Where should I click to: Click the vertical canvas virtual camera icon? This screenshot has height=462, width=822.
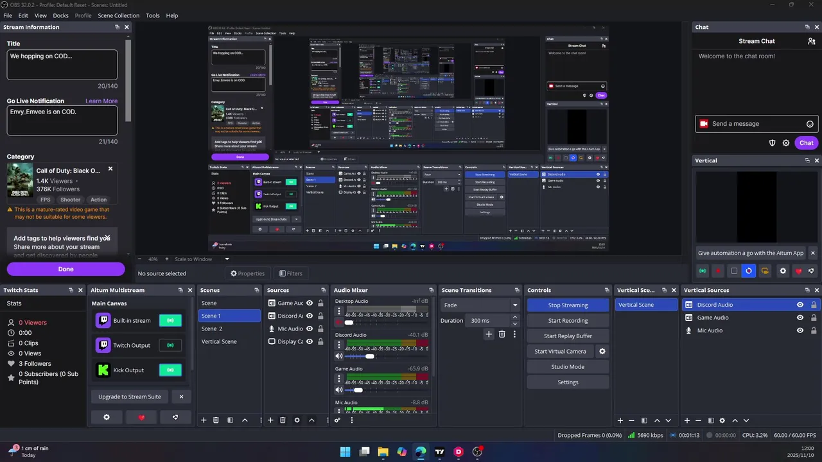765,271
